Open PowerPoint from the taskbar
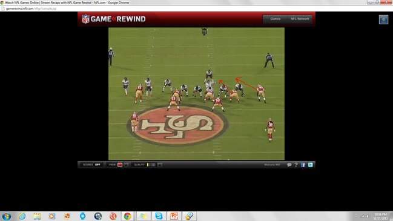393x221 pixels. (x=174, y=216)
